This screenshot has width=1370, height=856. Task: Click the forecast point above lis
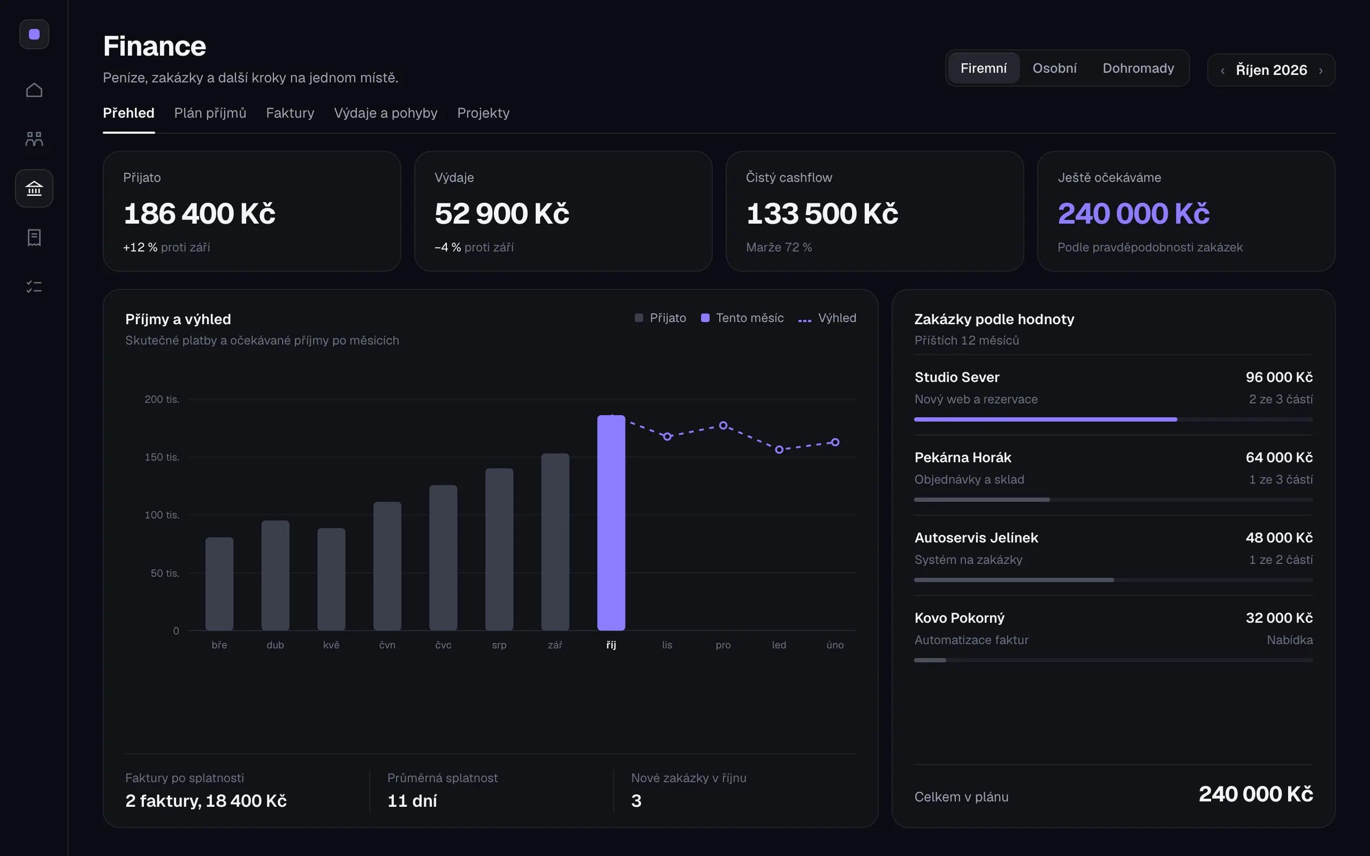[x=667, y=437]
